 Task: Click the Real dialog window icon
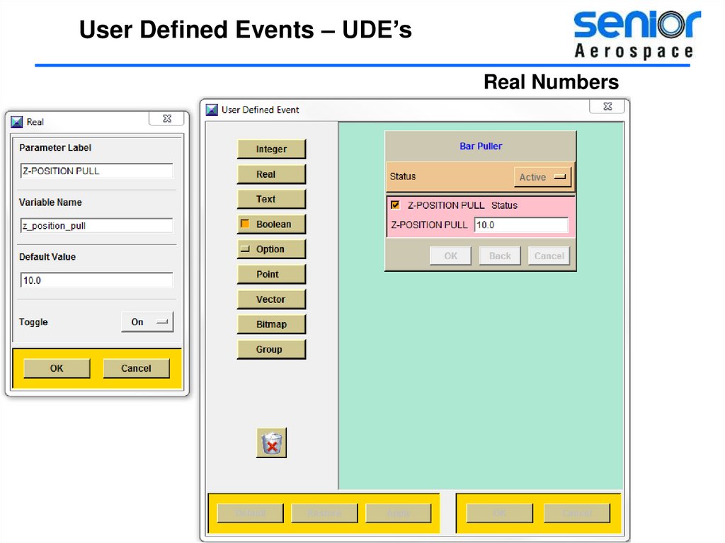point(17,122)
